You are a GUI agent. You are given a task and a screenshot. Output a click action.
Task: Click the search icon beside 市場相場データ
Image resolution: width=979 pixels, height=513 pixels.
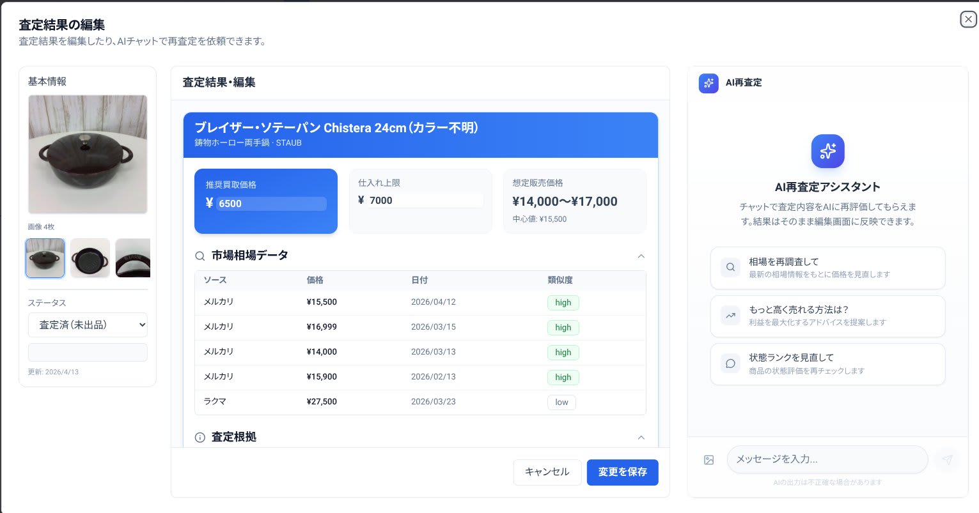(x=200, y=256)
